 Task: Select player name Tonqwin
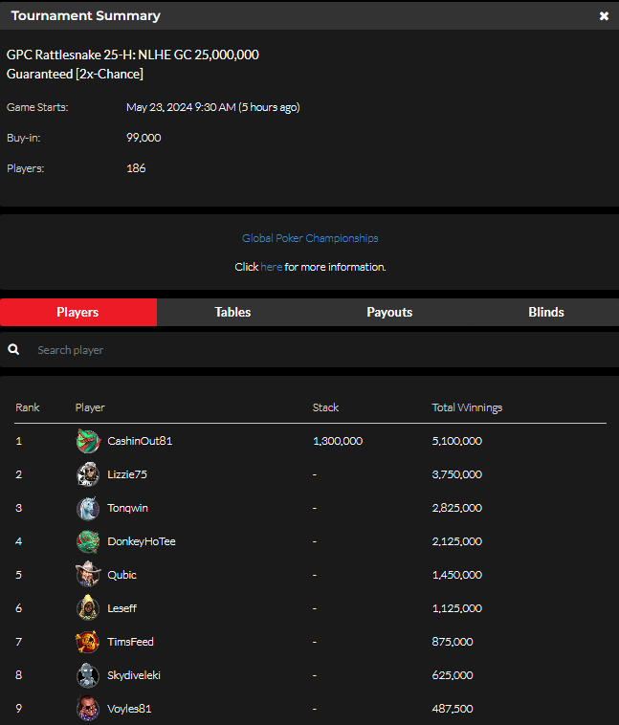[127, 508]
